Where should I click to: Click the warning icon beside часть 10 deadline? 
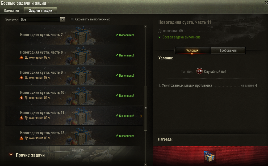click(21, 98)
